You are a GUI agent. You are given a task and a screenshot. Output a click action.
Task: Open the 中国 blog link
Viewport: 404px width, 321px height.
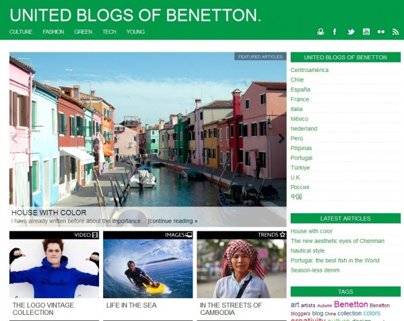click(x=296, y=197)
